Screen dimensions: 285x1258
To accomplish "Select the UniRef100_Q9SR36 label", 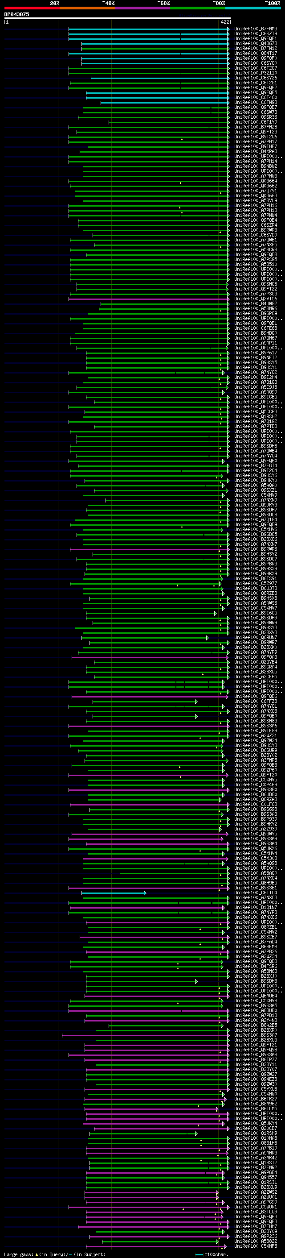I will (x=255, y=117).
